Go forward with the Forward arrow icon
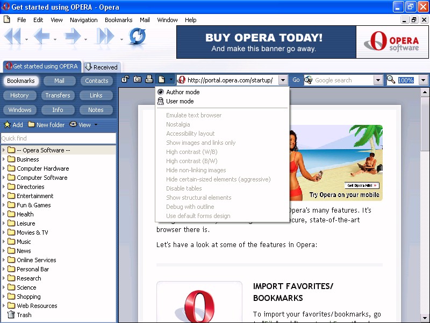 [x=73, y=37]
